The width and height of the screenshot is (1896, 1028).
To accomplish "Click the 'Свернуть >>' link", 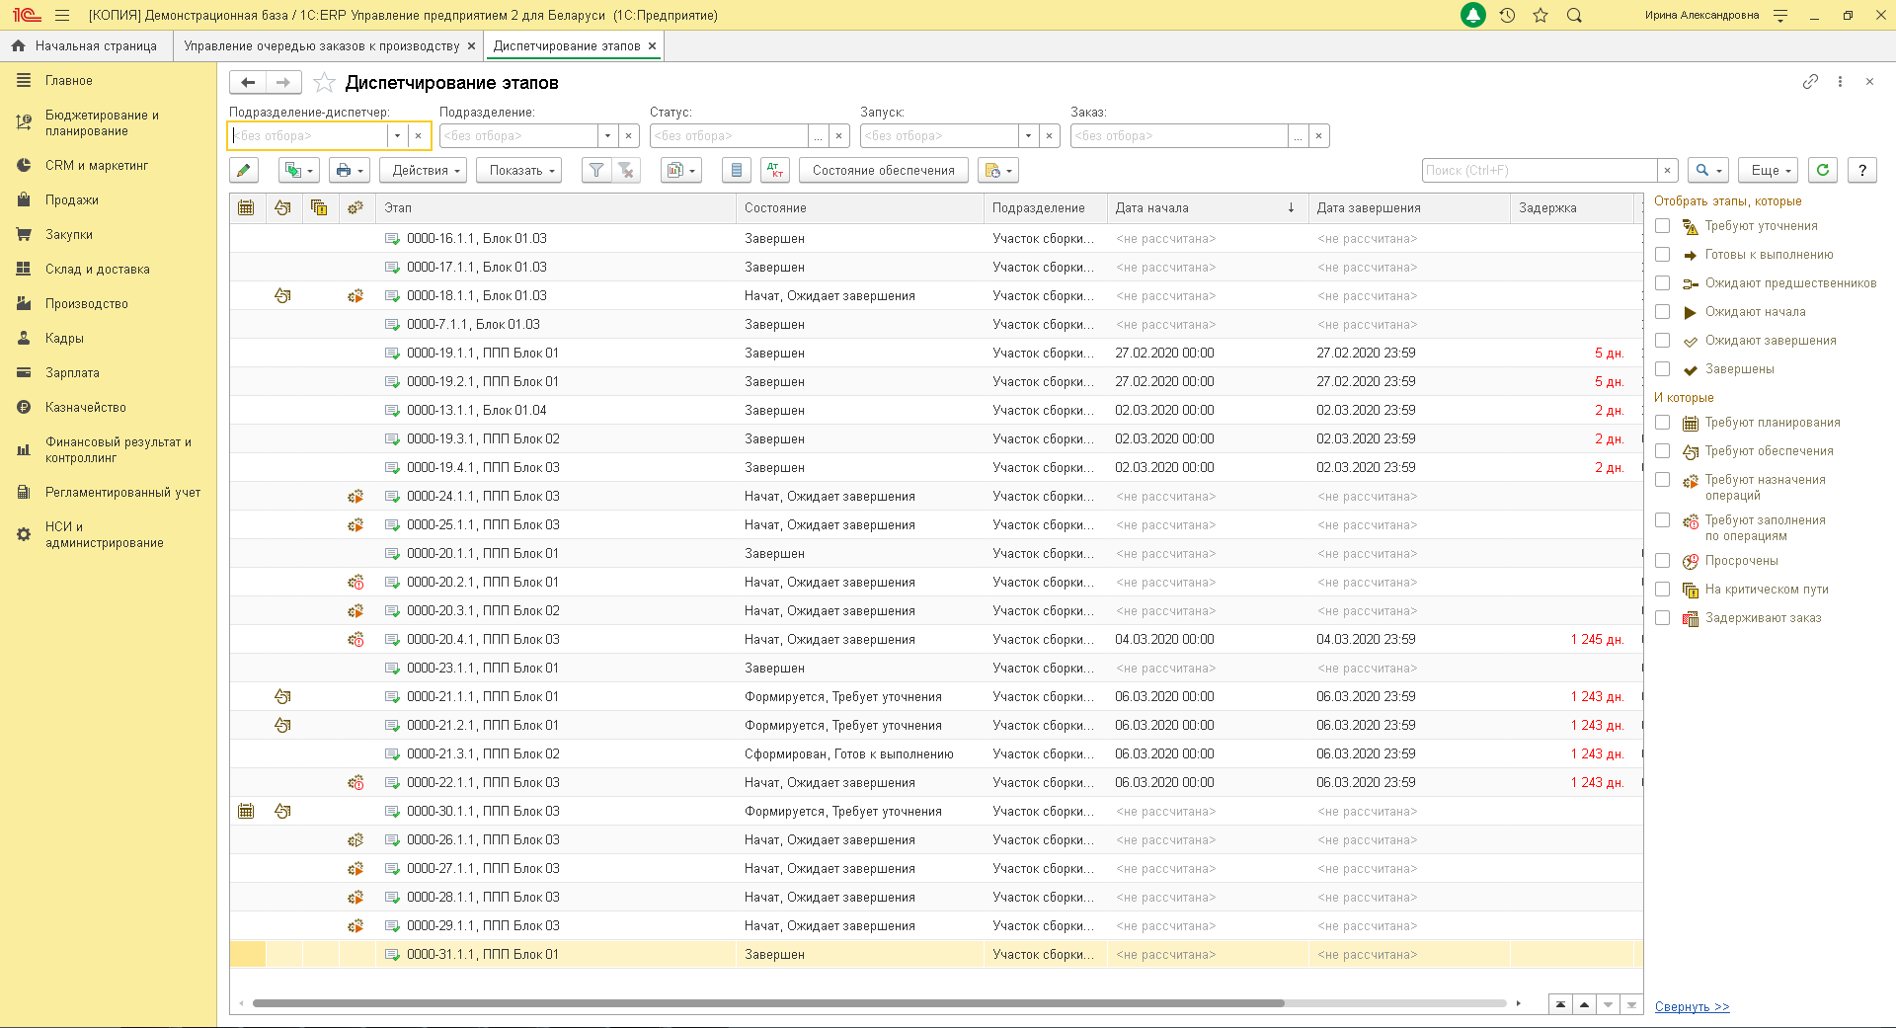I will [1692, 1007].
